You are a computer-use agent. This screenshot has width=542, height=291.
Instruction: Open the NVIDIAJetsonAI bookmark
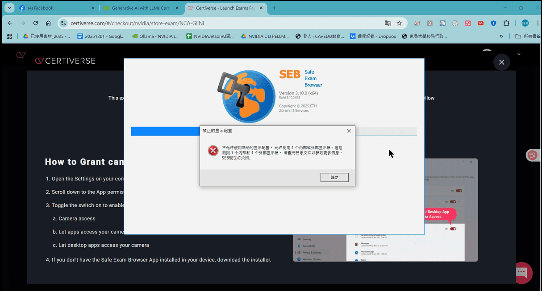tap(210, 36)
